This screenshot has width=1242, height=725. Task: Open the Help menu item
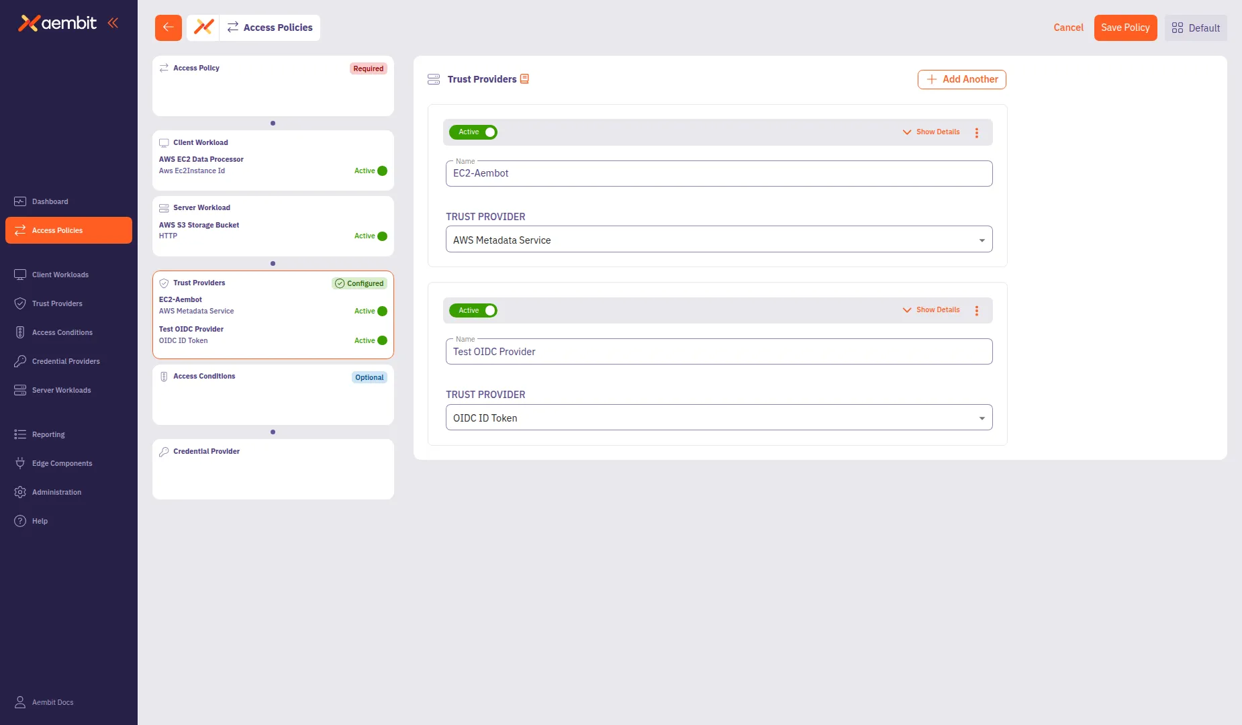click(x=39, y=521)
